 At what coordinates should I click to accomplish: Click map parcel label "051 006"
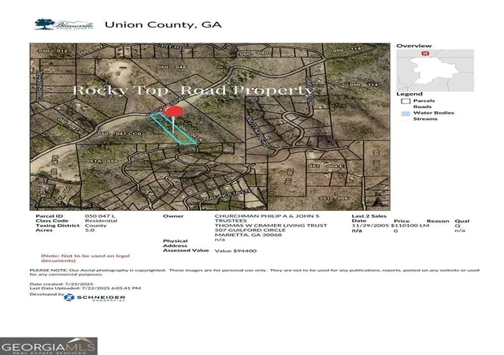pyautogui.click(x=333, y=198)
